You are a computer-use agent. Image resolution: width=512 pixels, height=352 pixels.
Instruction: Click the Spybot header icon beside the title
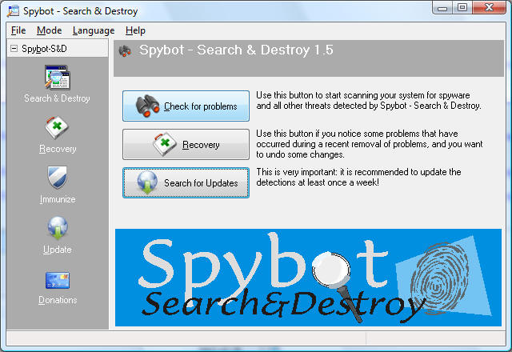tap(125, 51)
